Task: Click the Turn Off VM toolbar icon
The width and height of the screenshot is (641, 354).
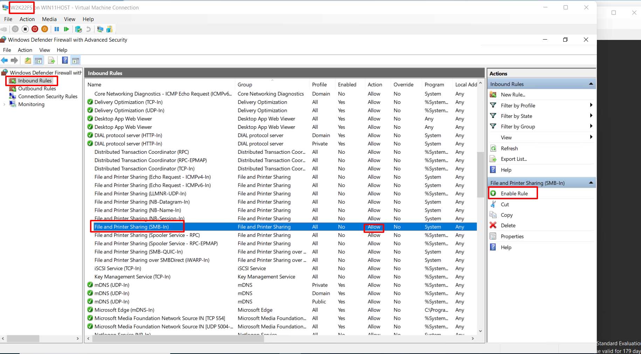Action: tap(25, 29)
